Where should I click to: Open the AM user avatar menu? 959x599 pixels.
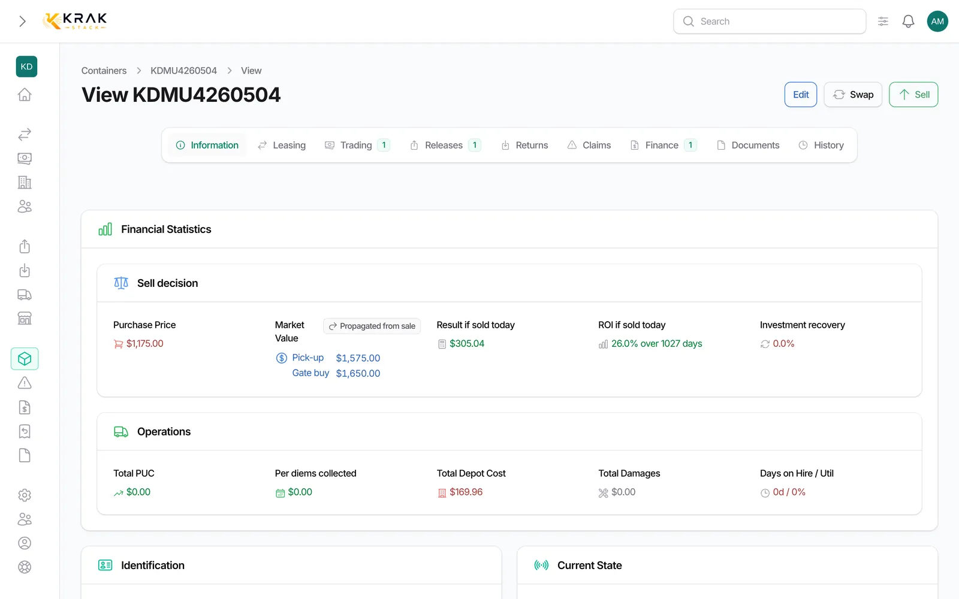(x=937, y=22)
